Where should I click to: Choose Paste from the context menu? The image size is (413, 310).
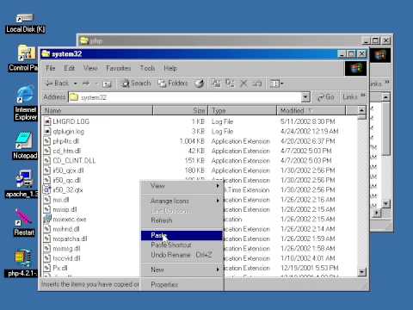182,235
